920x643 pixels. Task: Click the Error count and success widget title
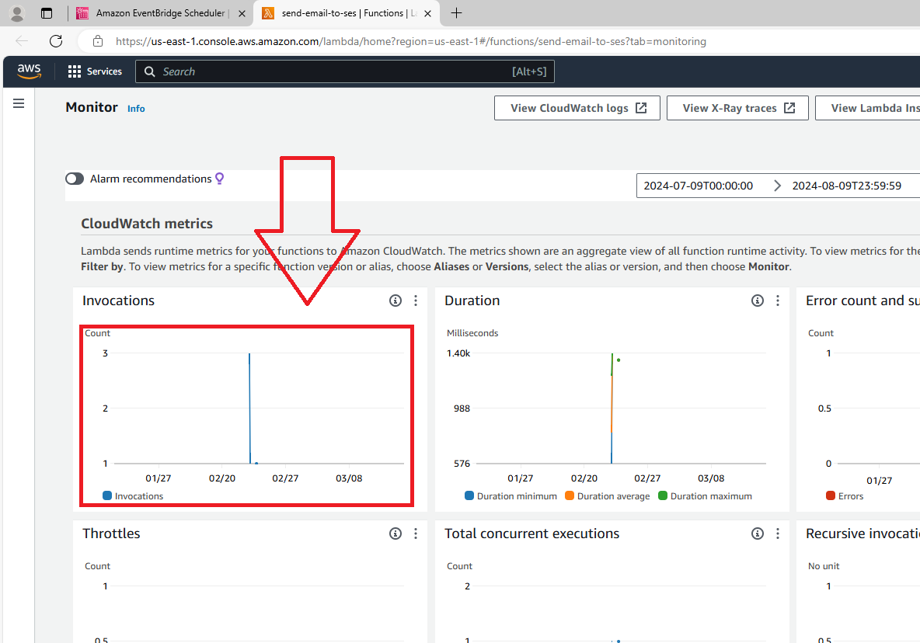(862, 301)
